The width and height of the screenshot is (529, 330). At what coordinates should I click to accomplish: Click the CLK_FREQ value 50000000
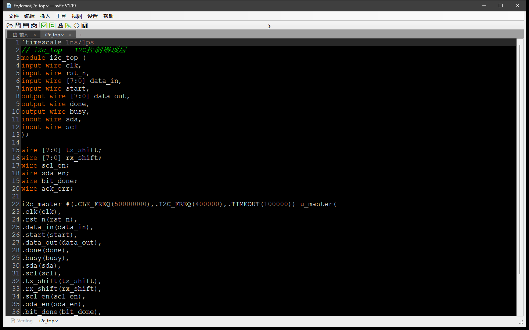pyautogui.click(x=130, y=204)
